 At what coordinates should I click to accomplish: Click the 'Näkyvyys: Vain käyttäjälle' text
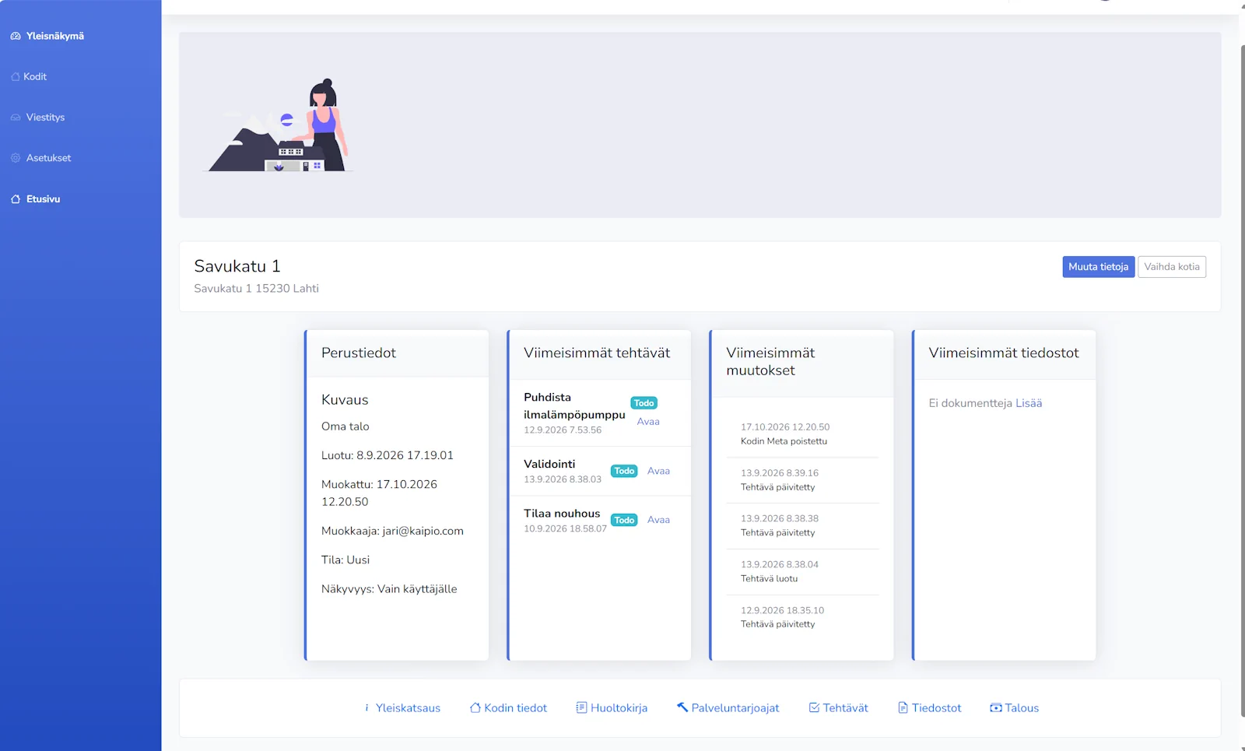coord(389,589)
